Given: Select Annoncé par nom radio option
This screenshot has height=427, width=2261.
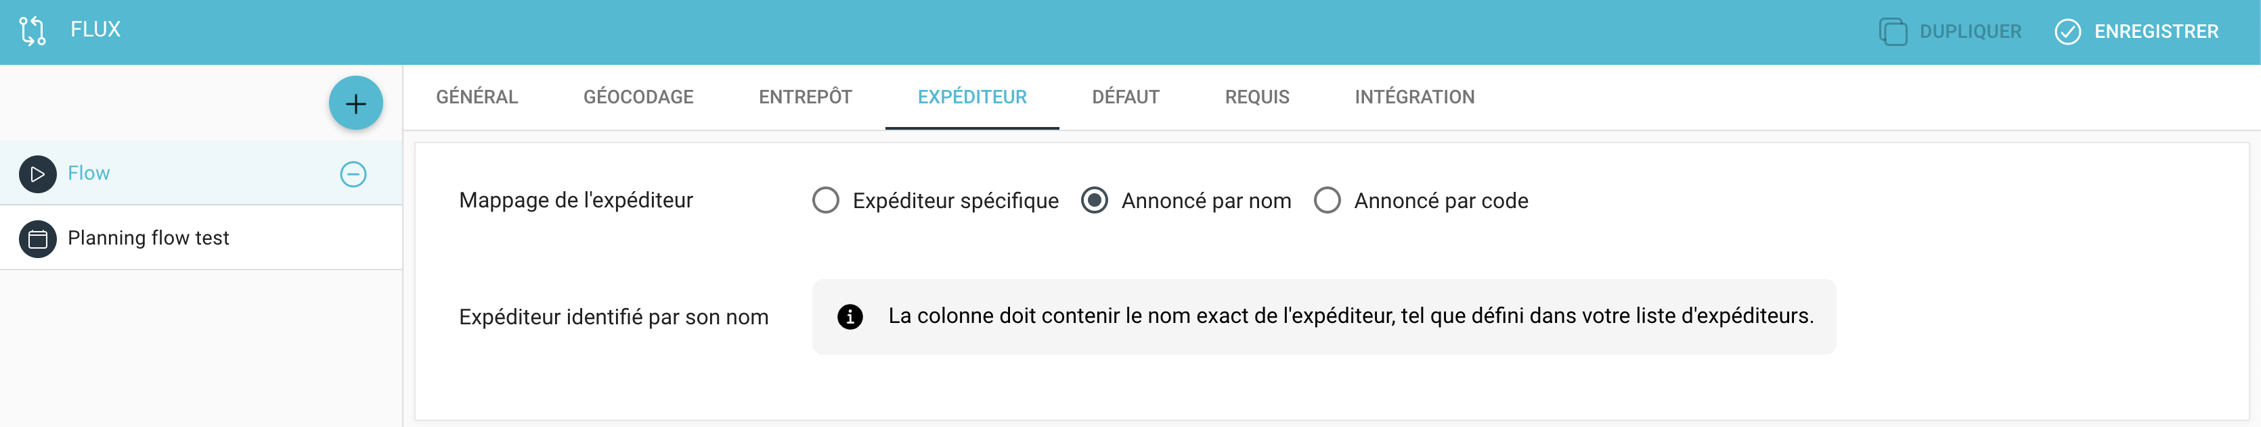Looking at the screenshot, I should click(1094, 200).
